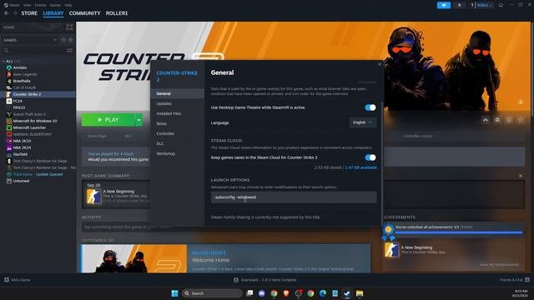Click the Windows taskbar Search box

tap(212, 293)
